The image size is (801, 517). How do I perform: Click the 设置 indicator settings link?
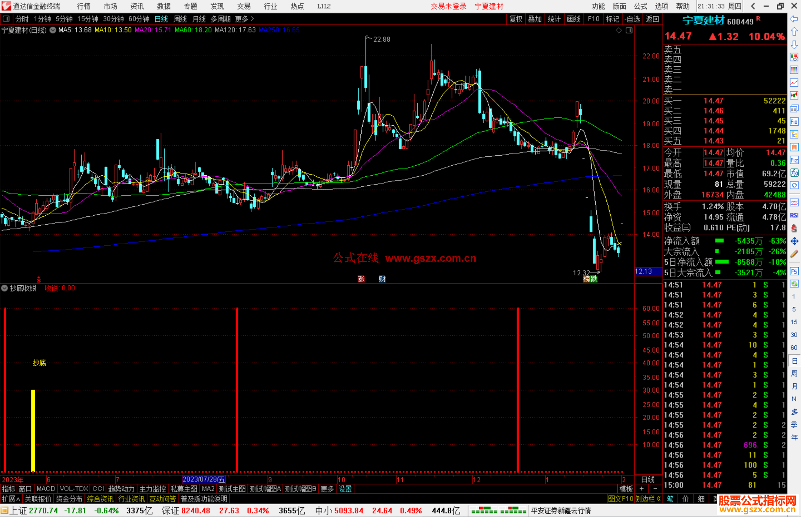pyautogui.click(x=345, y=489)
